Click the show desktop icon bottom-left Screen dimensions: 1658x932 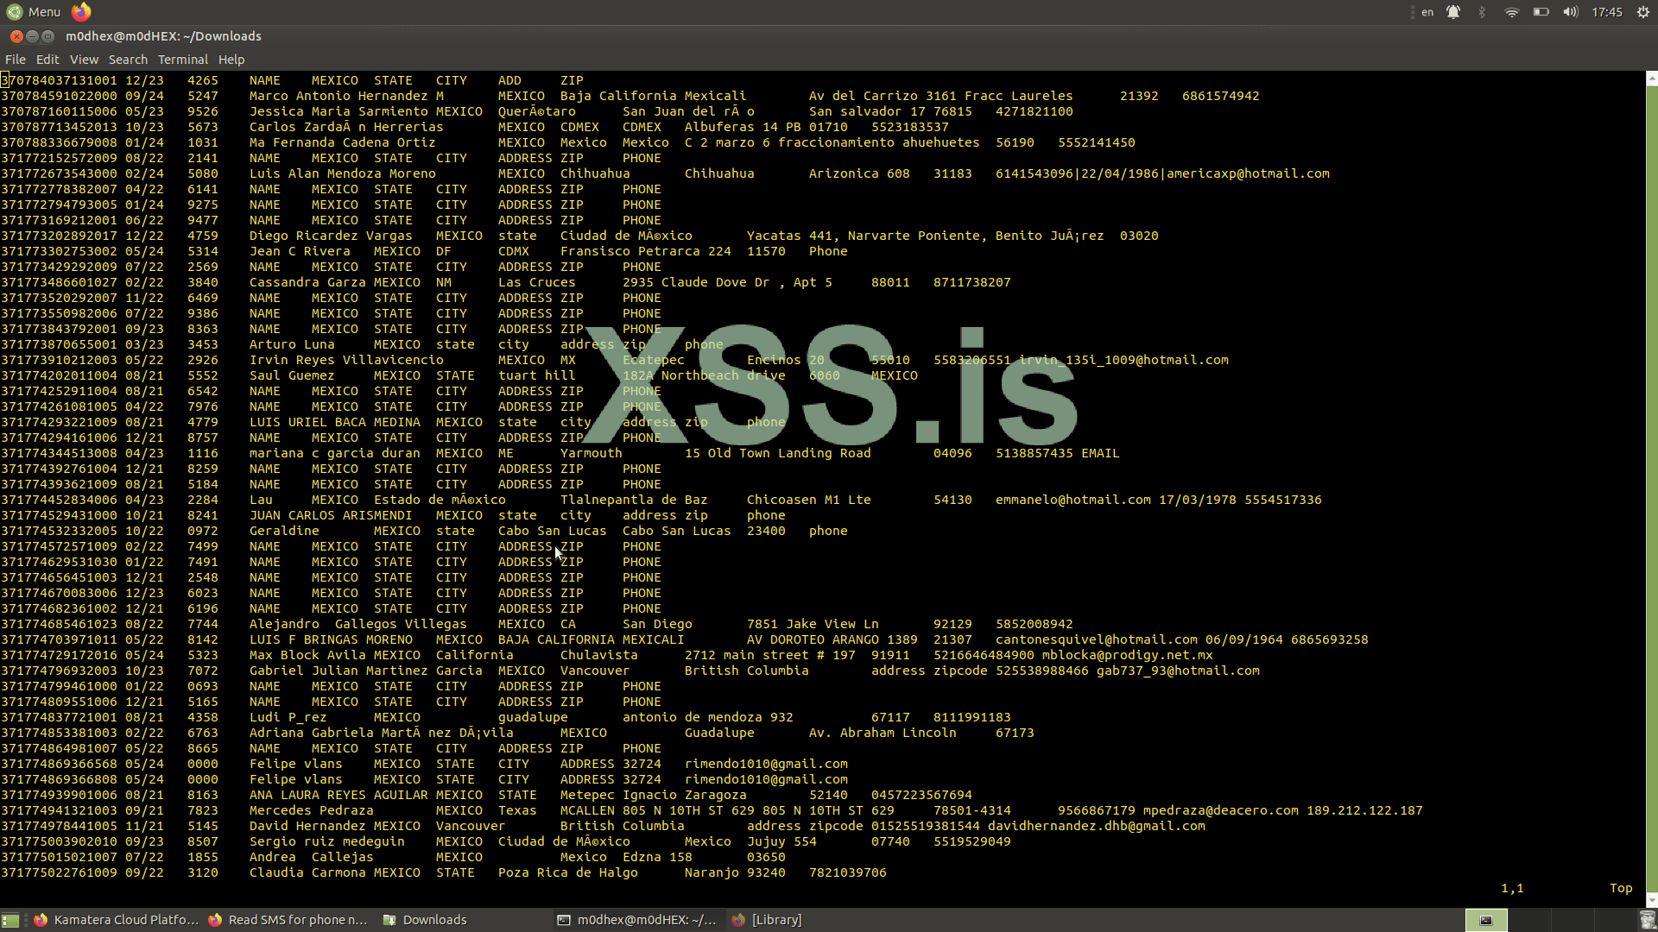[10, 920]
